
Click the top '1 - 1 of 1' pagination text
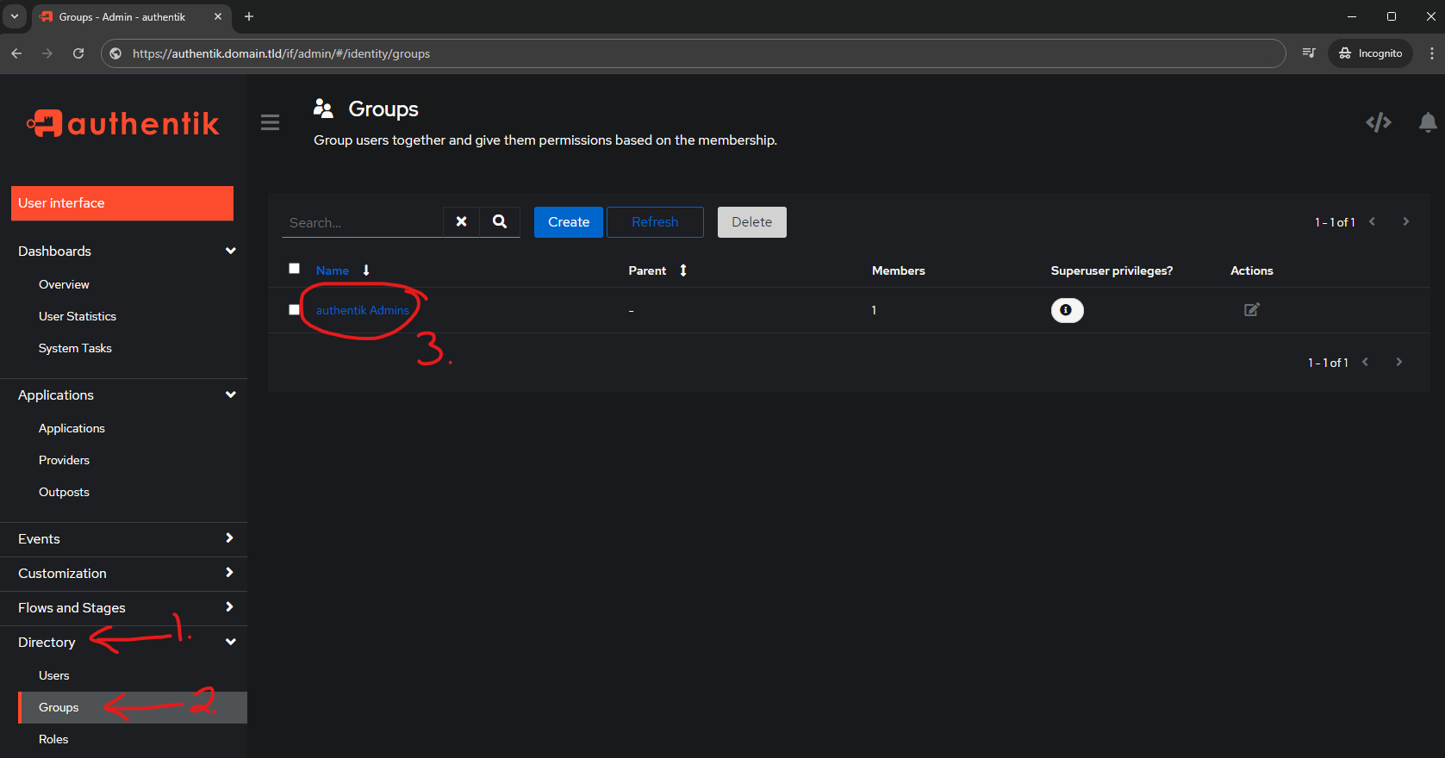(x=1335, y=222)
